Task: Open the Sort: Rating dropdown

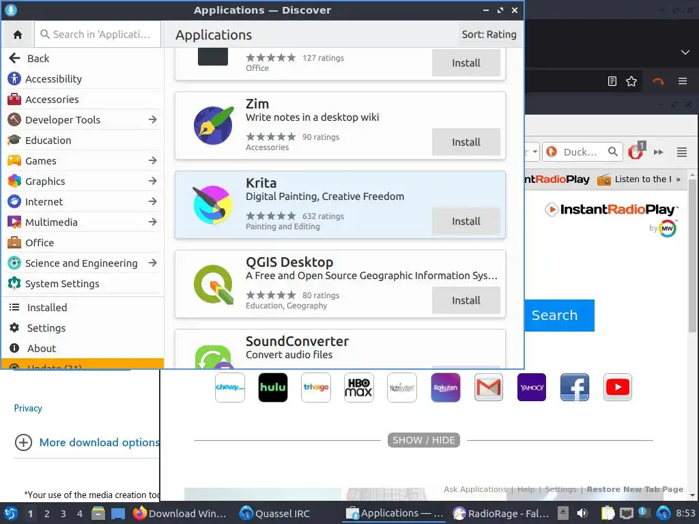Action: point(489,34)
